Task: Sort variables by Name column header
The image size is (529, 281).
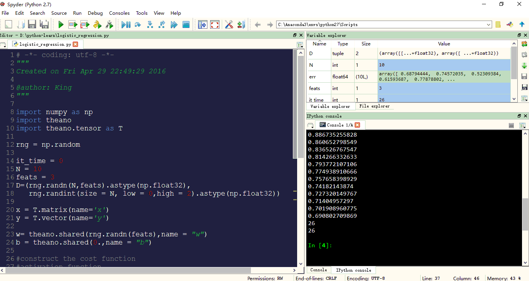Action: pyautogui.click(x=319, y=44)
